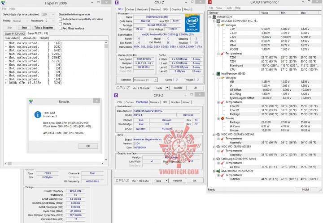Open the Caches tab in top CPU-Z
Image resolution: width=323 pixels, height=223 pixels.
(130, 9)
